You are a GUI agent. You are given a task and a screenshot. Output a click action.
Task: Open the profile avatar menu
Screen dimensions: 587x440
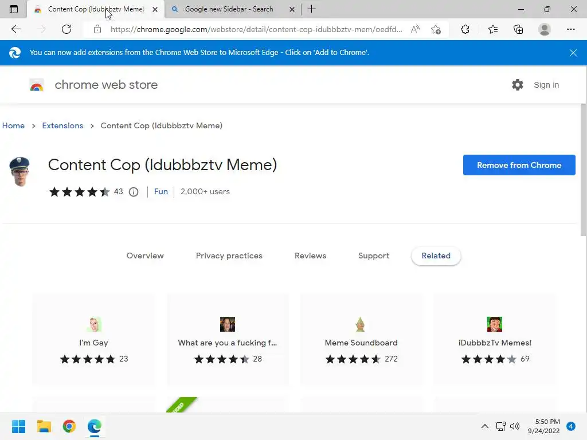(x=545, y=29)
